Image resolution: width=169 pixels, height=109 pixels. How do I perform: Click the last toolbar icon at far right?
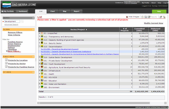164,17
